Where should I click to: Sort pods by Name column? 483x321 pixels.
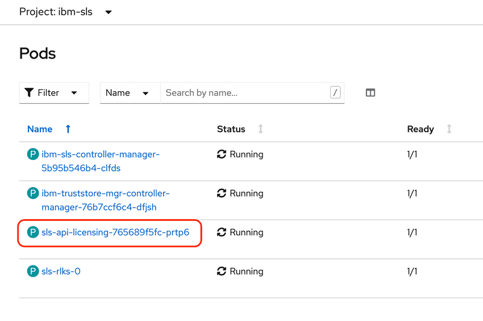pos(40,129)
